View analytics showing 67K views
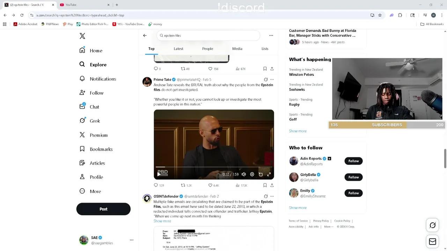This screenshot has width=447, height=251. tap(241, 69)
